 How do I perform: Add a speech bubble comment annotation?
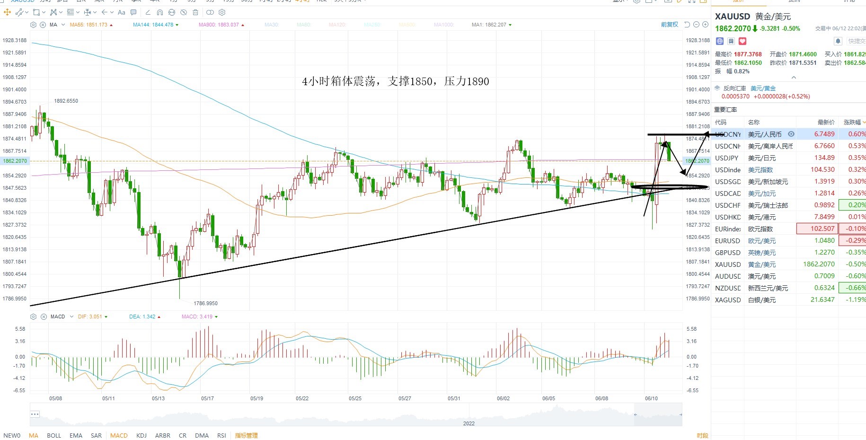tap(133, 12)
